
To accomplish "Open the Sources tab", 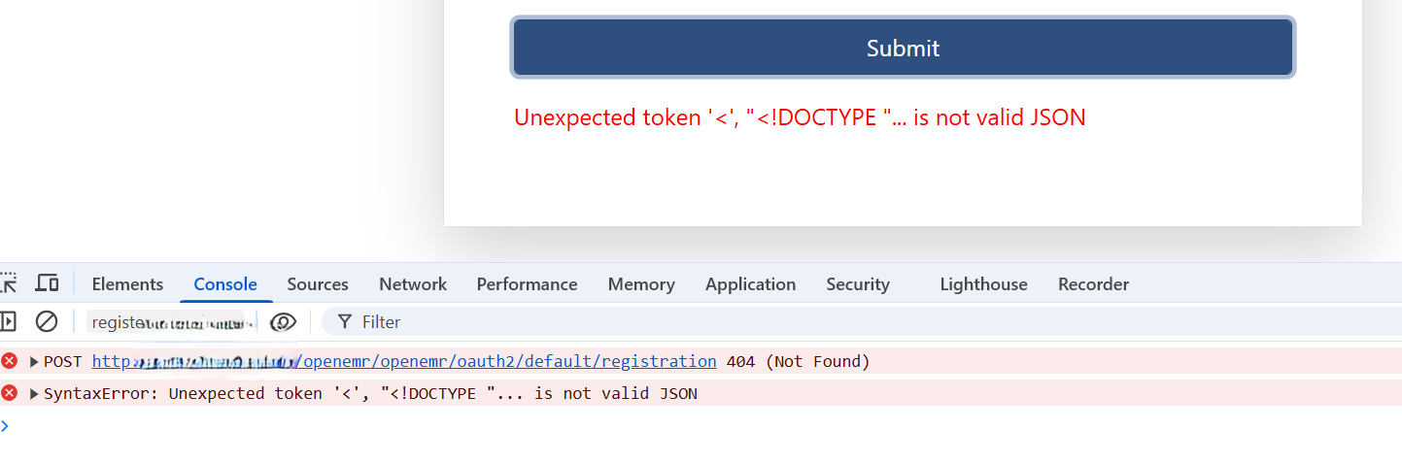I will (318, 284).
